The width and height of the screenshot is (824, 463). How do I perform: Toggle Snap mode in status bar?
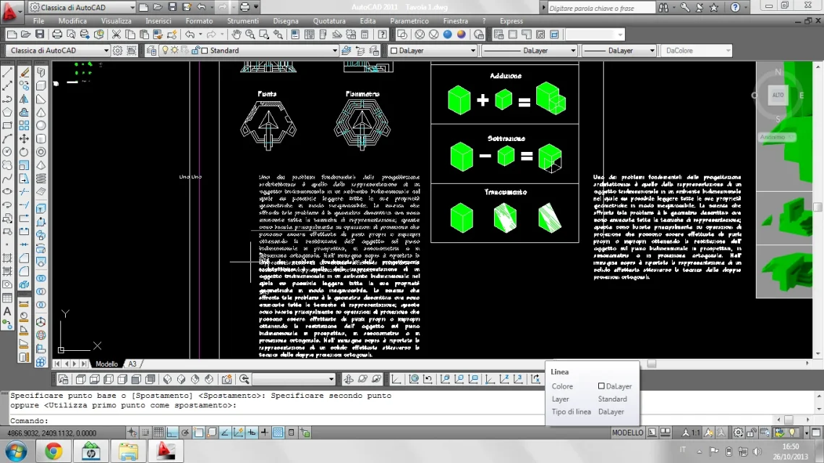[x=145, y=433]
